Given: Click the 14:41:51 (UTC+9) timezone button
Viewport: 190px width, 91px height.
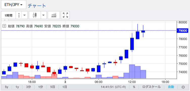Looking at the screenshot, I should 113,87.
